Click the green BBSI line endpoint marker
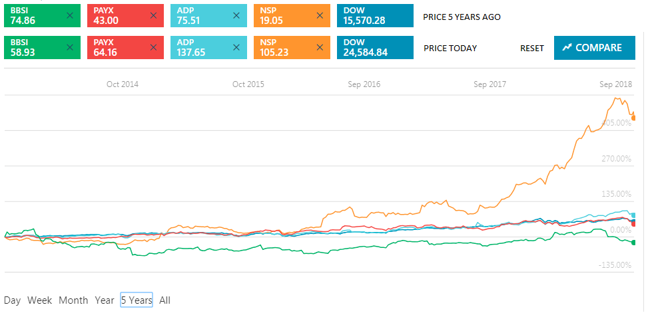 (x=634, y=242)
